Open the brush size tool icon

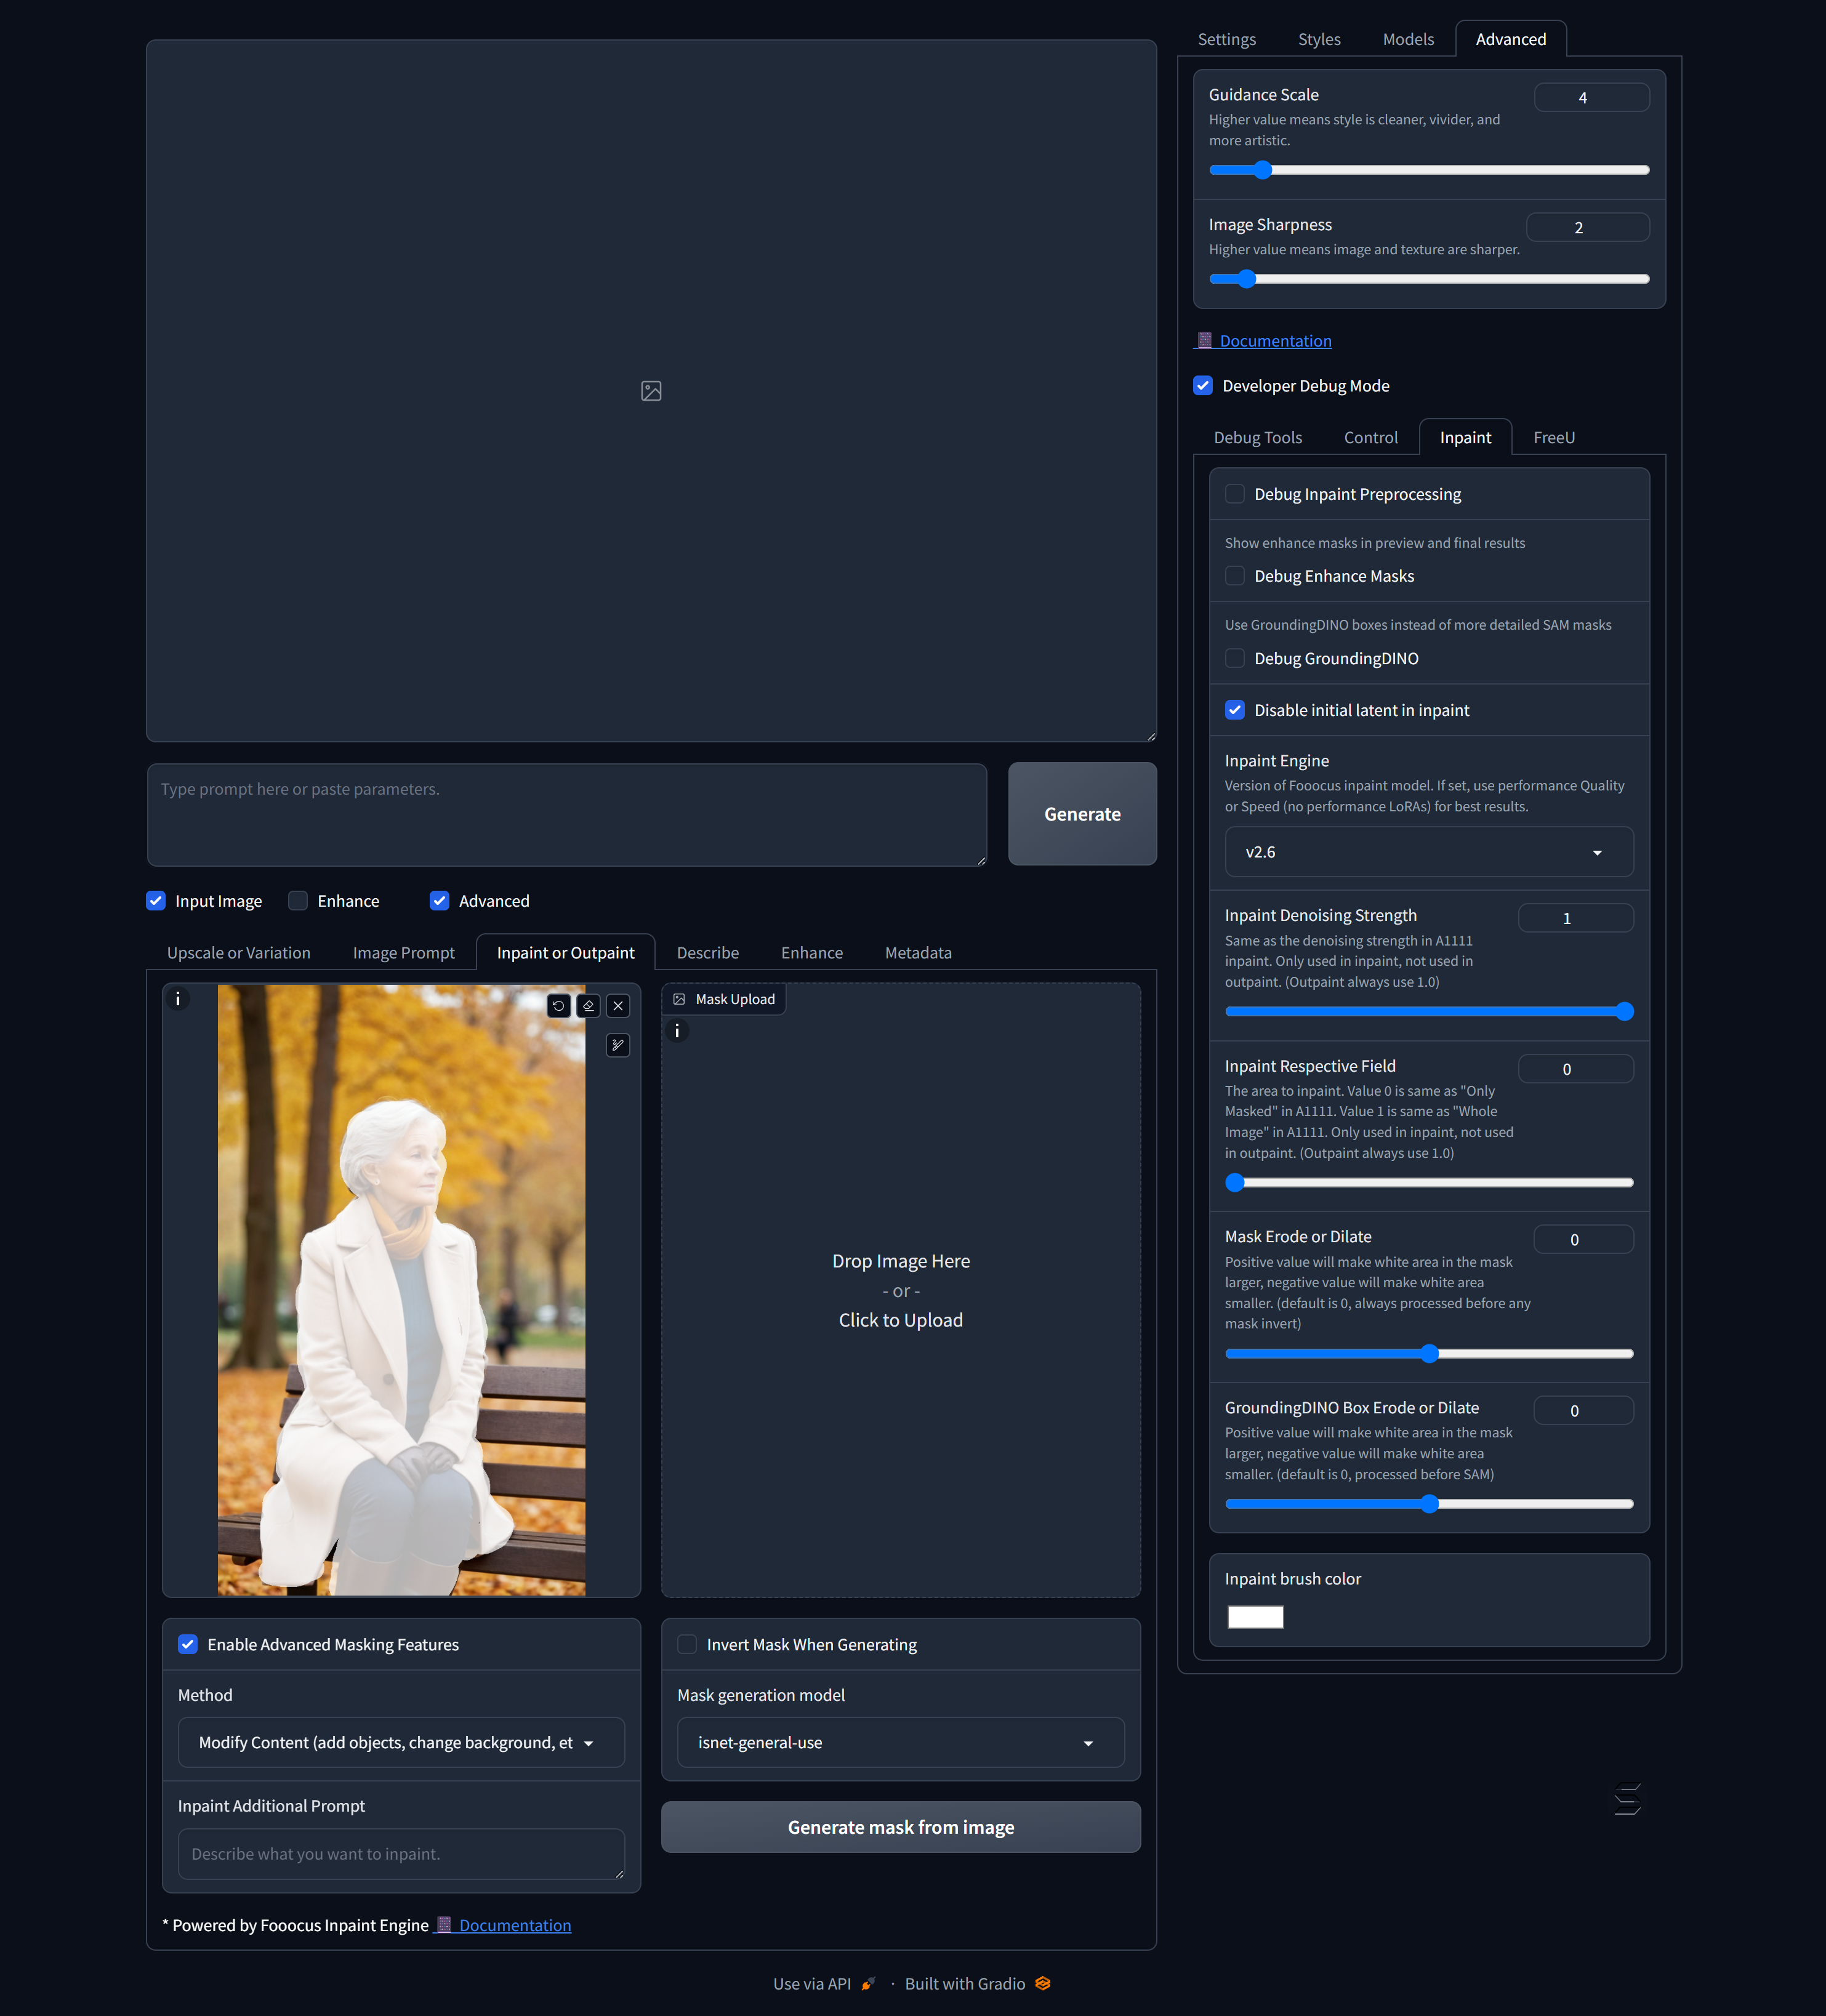coord(618,1045)
